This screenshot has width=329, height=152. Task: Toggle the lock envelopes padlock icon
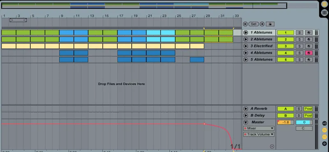pos(270,24)
